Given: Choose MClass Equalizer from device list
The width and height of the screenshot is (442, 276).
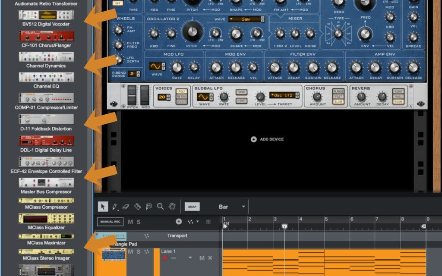Looking at the screenshot, I should coord(46,220).
